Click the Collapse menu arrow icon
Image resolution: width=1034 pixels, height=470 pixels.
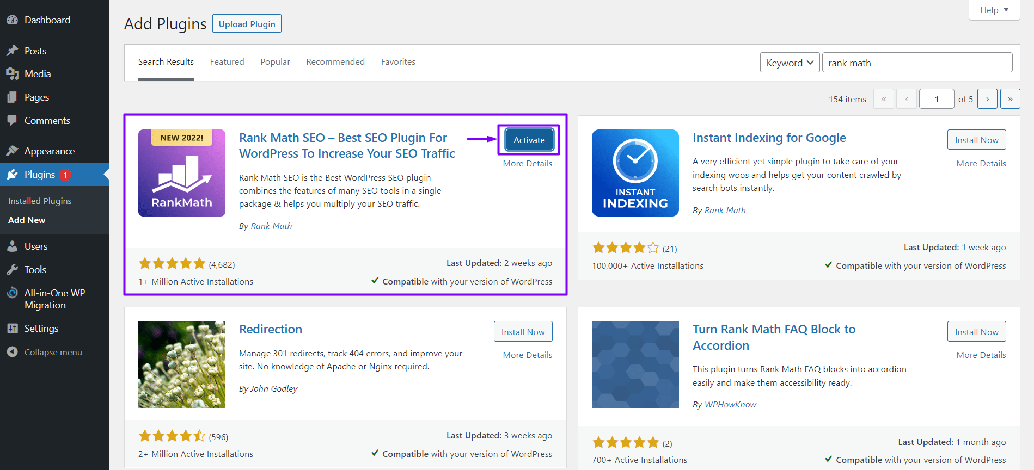pyautogui.click(x=12, y=352)
